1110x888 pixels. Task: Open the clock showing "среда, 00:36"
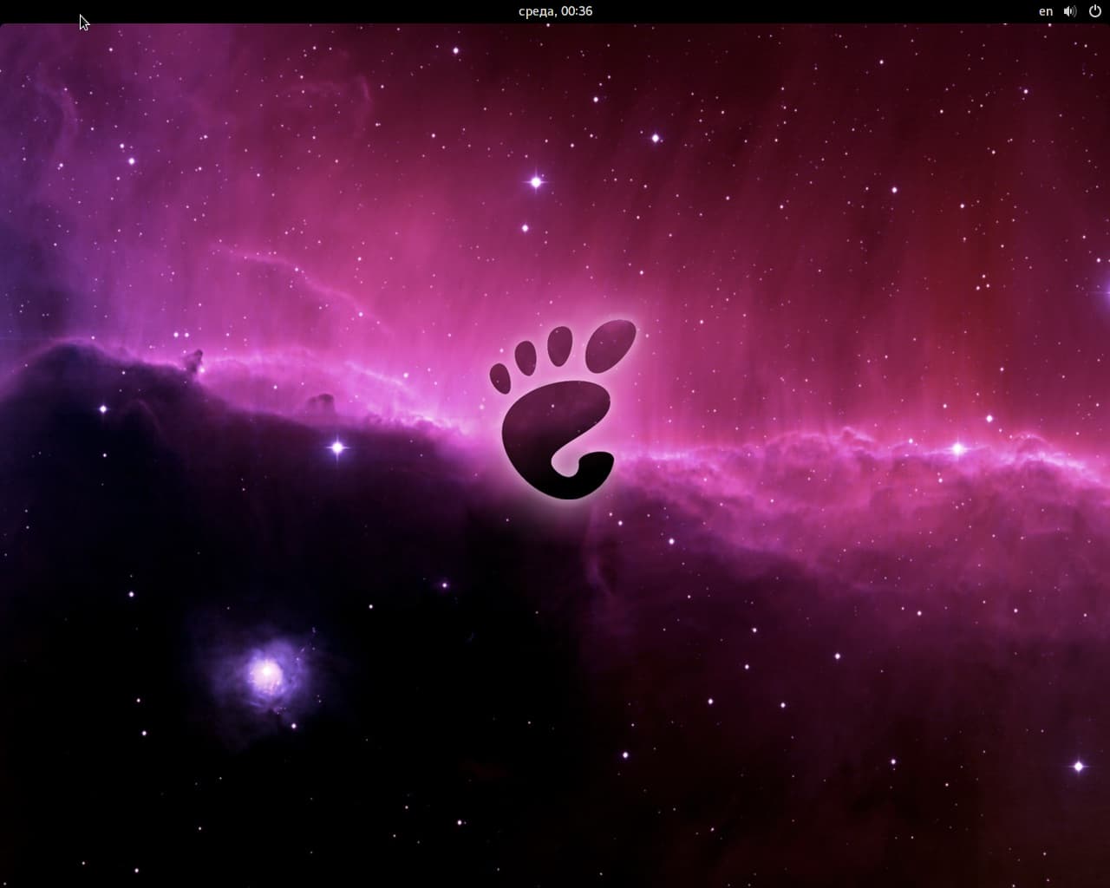pos(555,11)
